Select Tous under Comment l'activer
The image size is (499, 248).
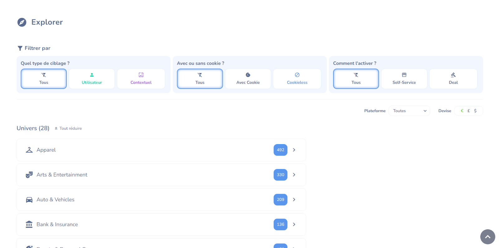(356, 79)
